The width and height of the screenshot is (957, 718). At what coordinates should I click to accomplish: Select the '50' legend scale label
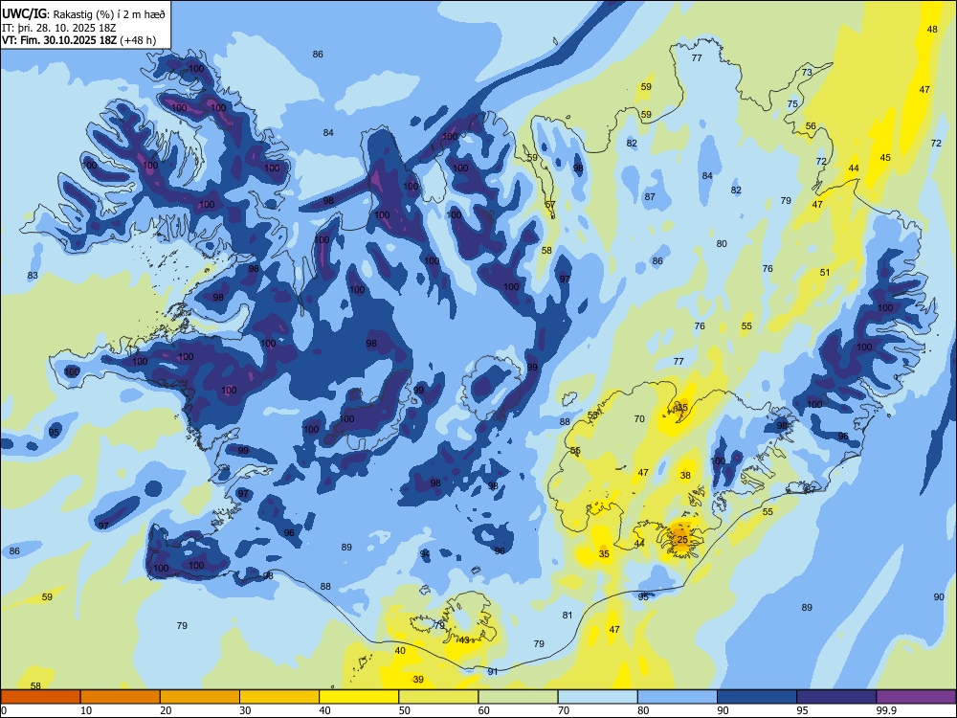(x=405, y=710)
